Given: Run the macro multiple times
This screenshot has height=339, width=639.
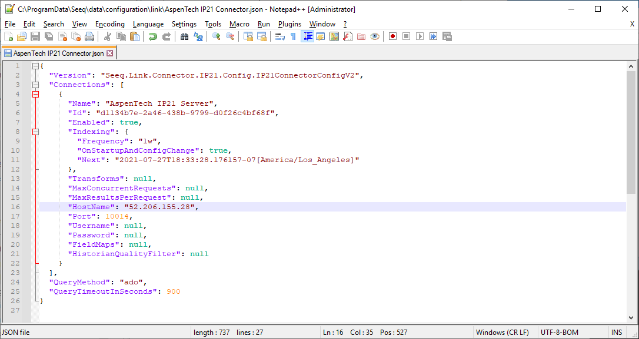Looking at the screenshot, I should tap(433, 36).
